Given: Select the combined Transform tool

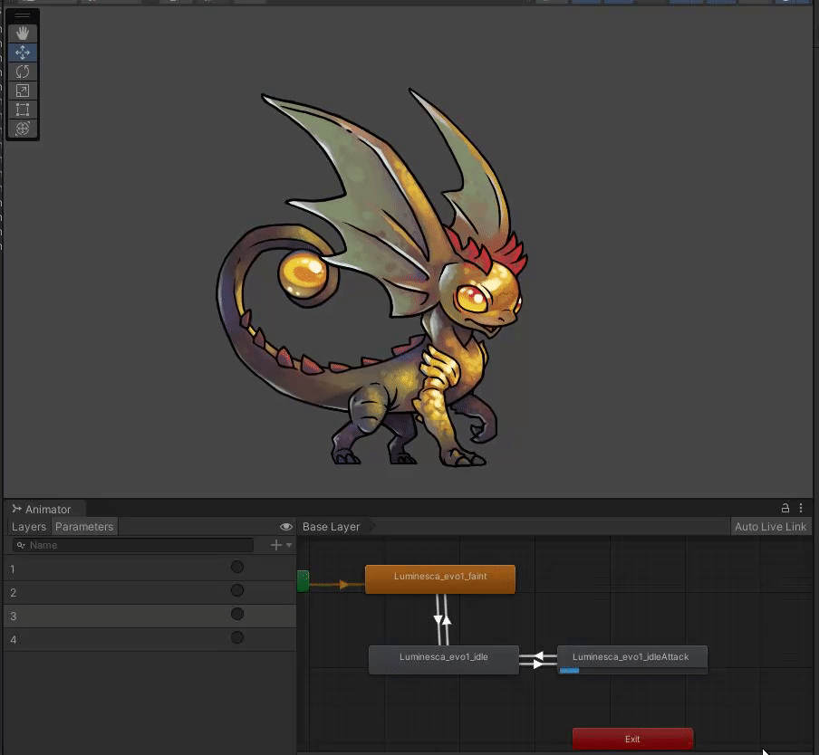Looking at the screenshot, I should (23, 129).
